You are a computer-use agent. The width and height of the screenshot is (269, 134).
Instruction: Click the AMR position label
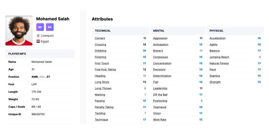click(35, 77)
